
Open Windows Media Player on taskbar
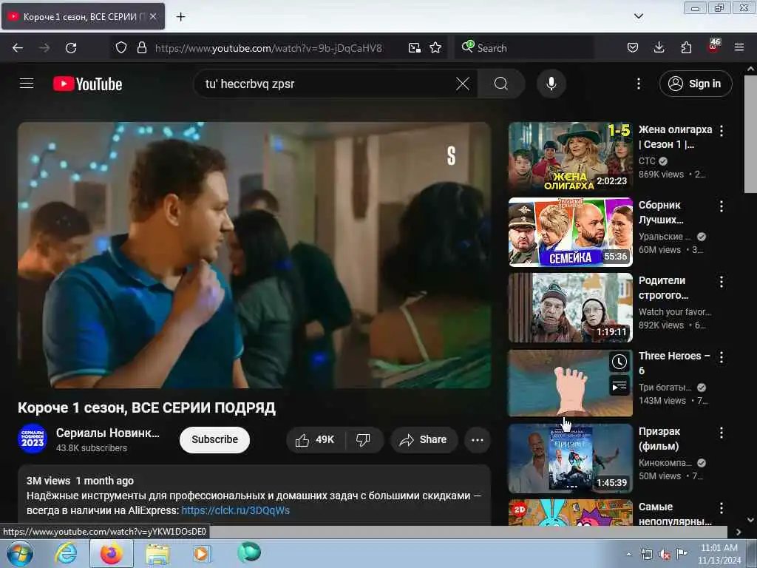point(203,553)
